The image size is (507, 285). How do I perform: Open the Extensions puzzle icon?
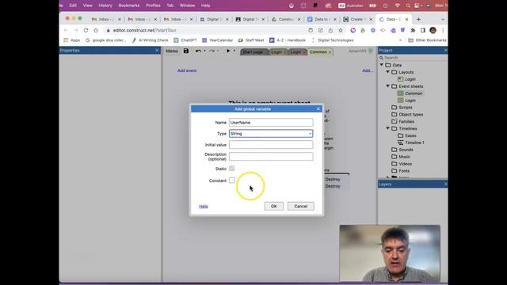click(413, 30)
